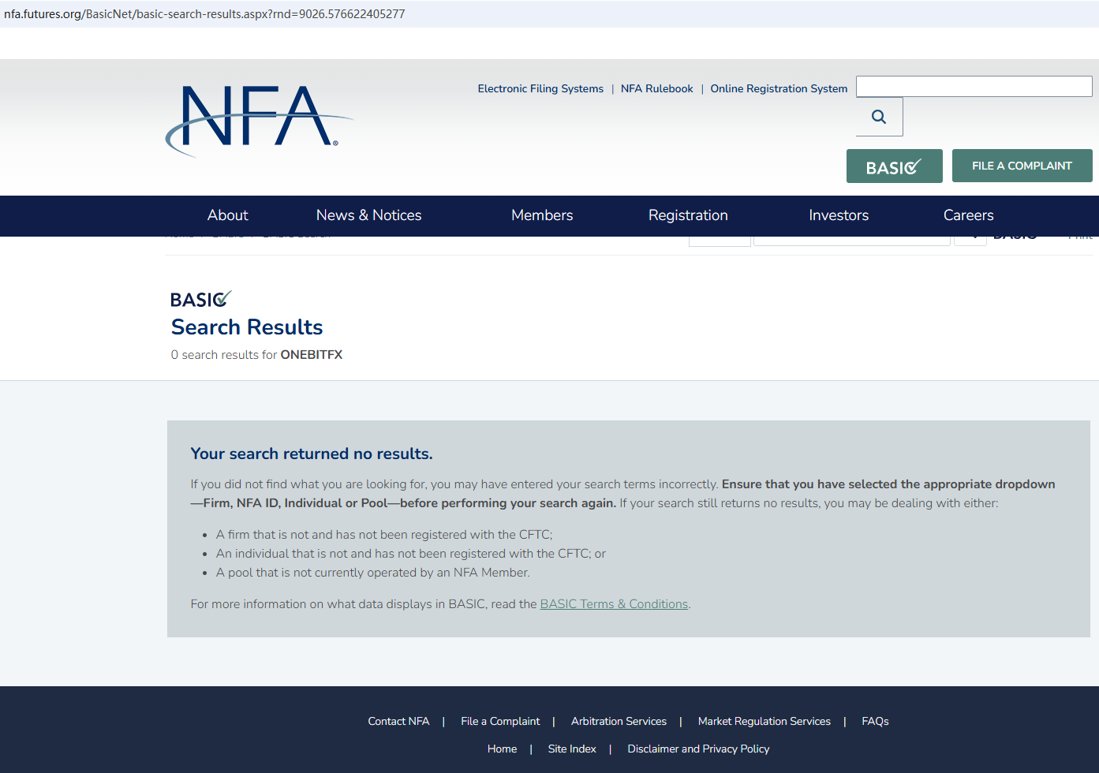Open the NFA Rulebook link

(x=656, y=88)
